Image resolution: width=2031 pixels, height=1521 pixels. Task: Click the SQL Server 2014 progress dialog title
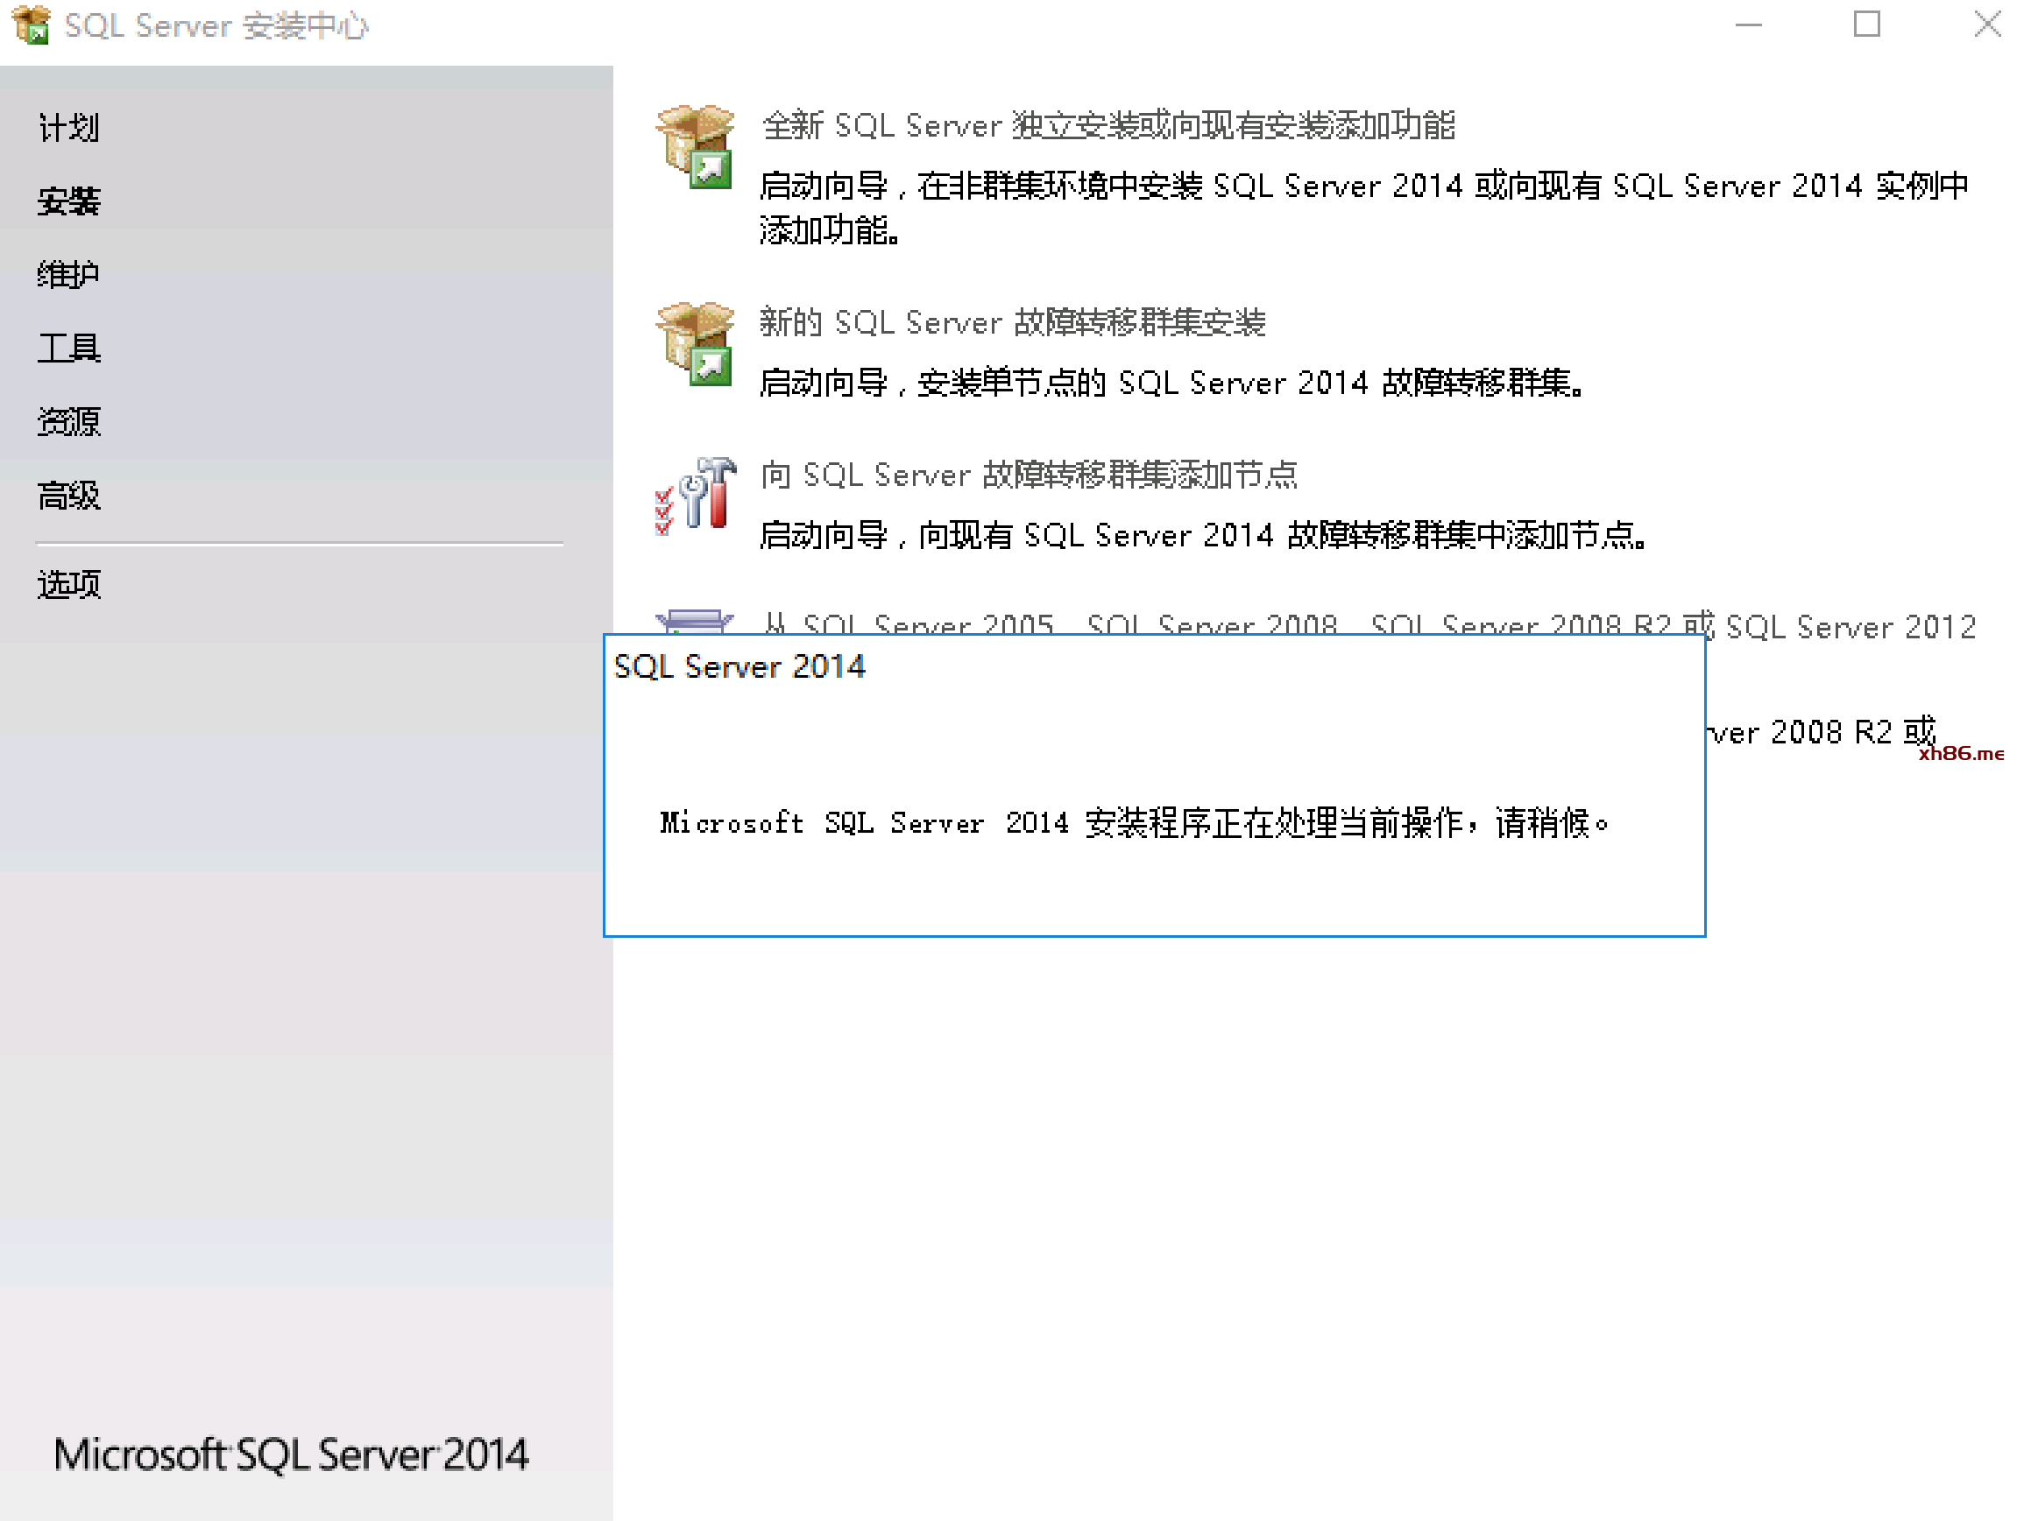740,667
